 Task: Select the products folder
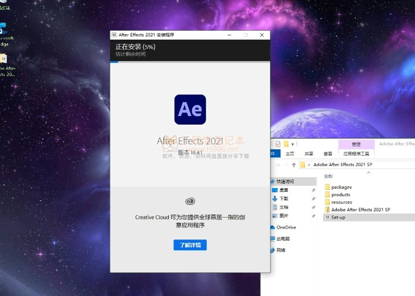(340, 194)
